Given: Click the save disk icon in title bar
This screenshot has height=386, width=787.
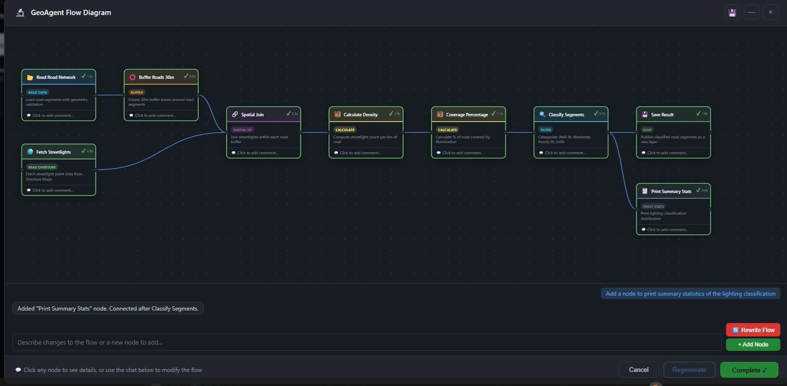Looking at the screenshot, I should coord(732,12).
